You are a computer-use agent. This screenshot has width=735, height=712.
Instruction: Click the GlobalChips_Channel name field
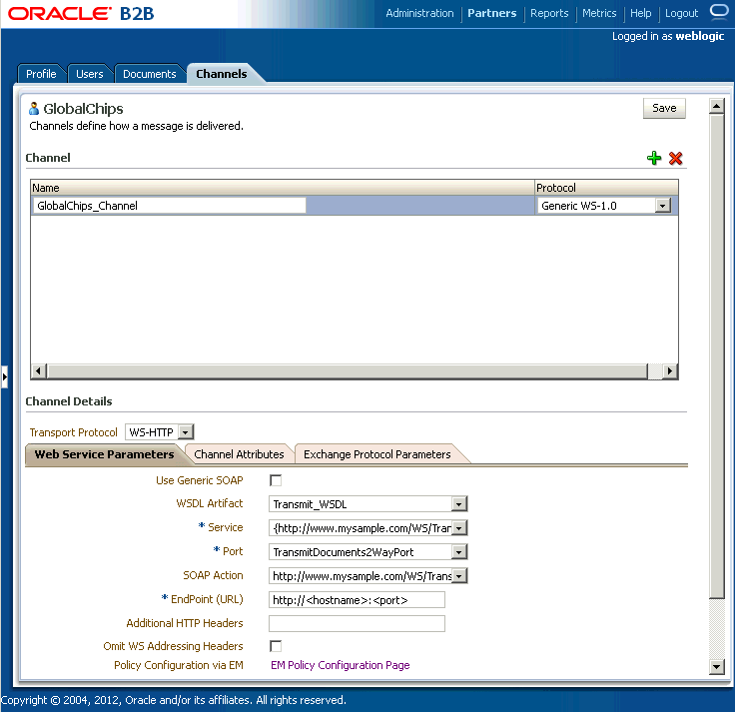click(x=170, y=206)
